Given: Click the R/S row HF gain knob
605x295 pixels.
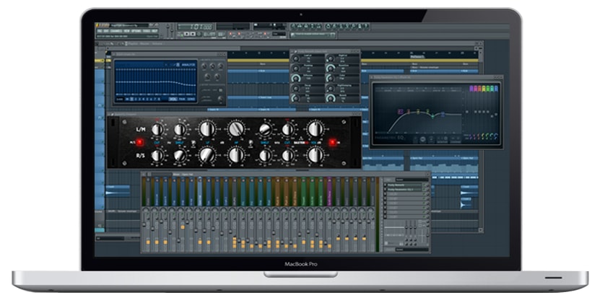Looking at the screenshot, I should (236, 156).
